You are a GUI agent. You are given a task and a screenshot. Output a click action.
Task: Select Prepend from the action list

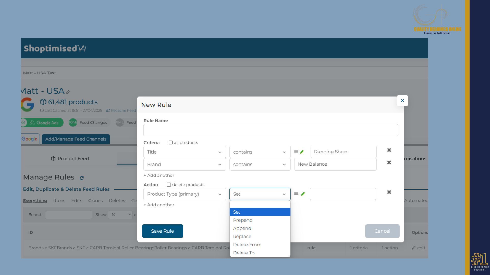pyautogui.click(x=243, y=220)
